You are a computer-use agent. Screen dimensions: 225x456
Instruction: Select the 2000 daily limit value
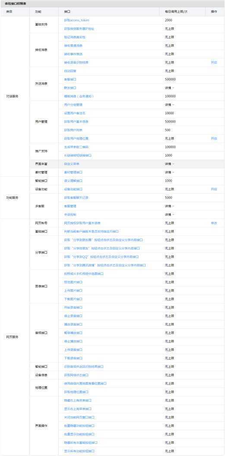[168, 20]
